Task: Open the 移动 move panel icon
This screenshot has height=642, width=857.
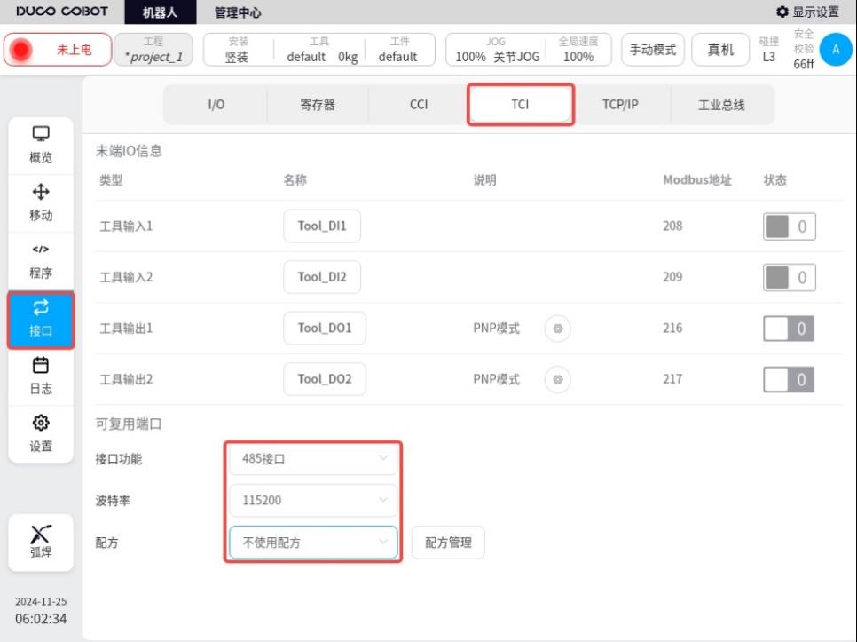Action: coord(41,202)
